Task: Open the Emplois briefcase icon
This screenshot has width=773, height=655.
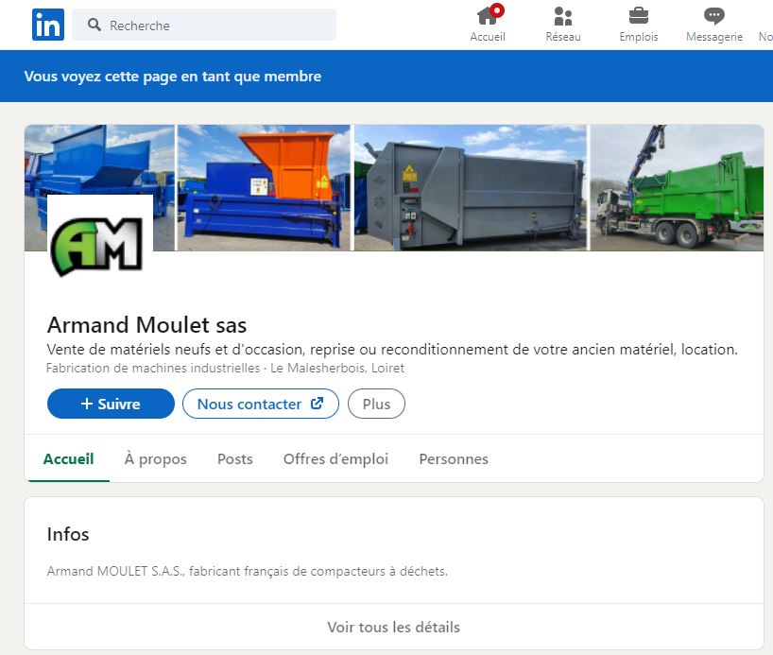Action: pos(639,16)
